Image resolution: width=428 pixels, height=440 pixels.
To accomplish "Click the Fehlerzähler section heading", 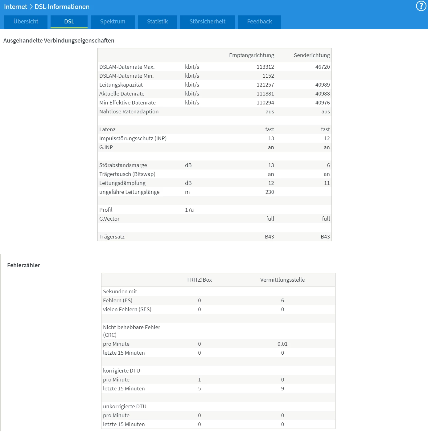I will click(x=24, y=265).
